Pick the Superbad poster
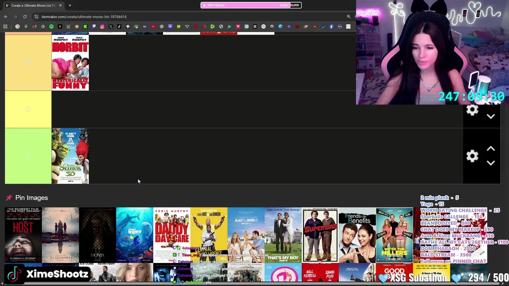The height and width of the screenshot is (286, 509). point(320,235)
